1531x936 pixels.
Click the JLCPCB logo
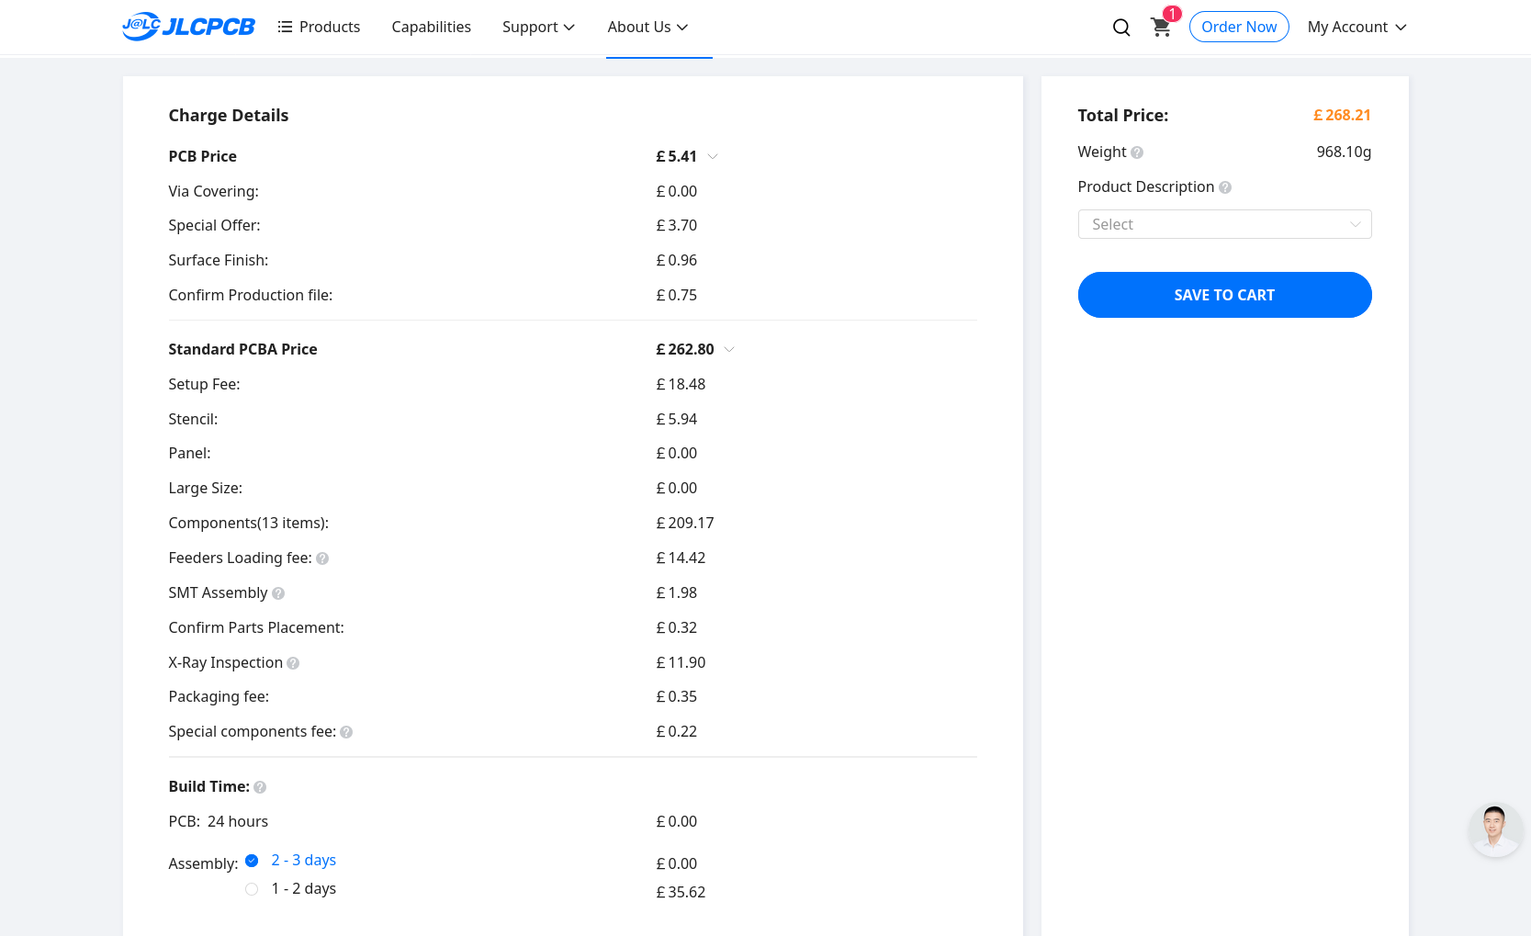tap(188, 27)
